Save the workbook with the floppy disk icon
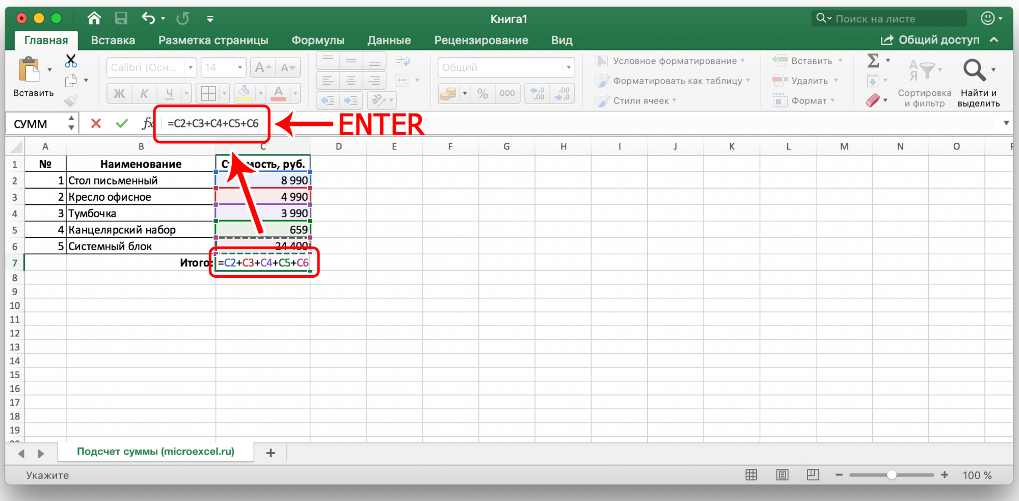The height and width of the screenshot is (501, 1019). pos(121,19)
